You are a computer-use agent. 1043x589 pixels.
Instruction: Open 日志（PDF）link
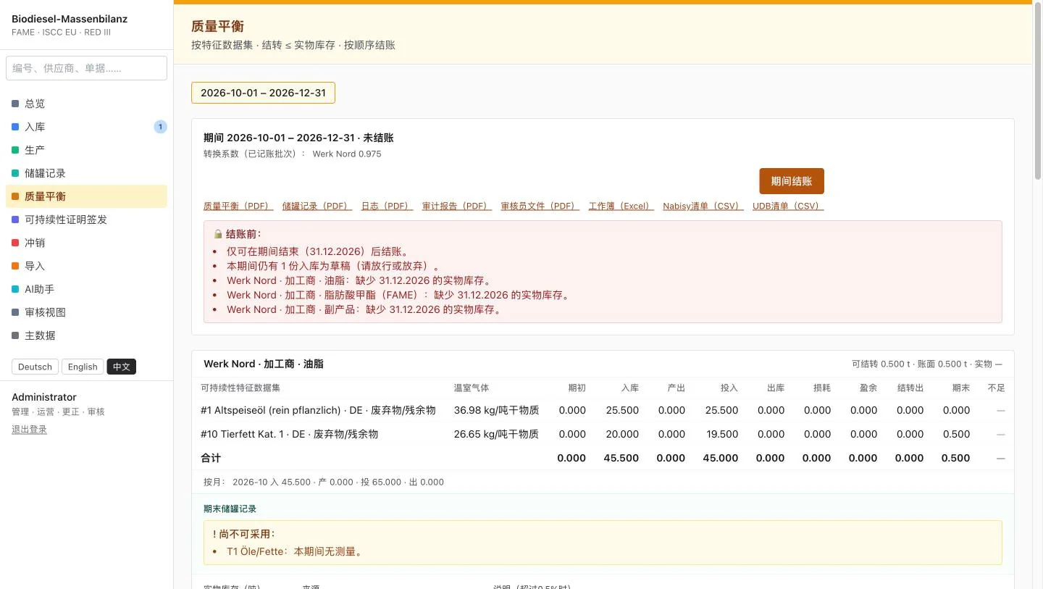pyautogui.click(x=387, y=206)
